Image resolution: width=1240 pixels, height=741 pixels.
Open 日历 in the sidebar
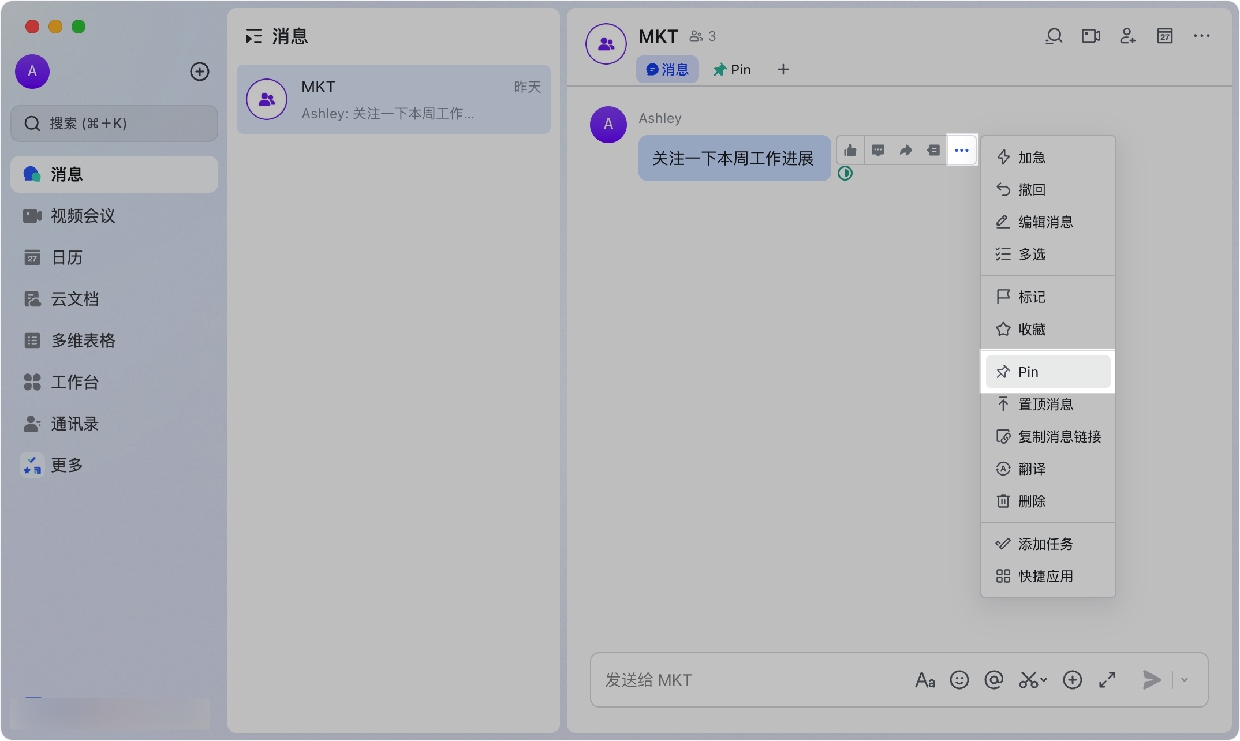coord(114,257)
